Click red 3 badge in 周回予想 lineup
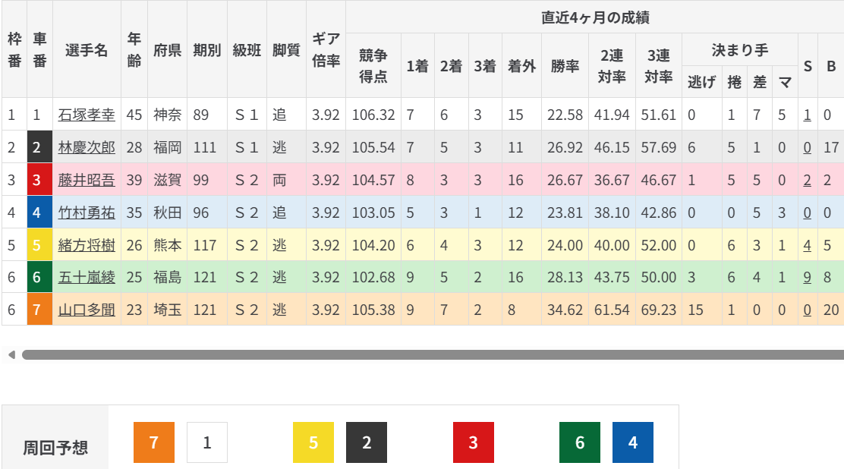Viewport: 844px width, 469px height. point(474,442)
